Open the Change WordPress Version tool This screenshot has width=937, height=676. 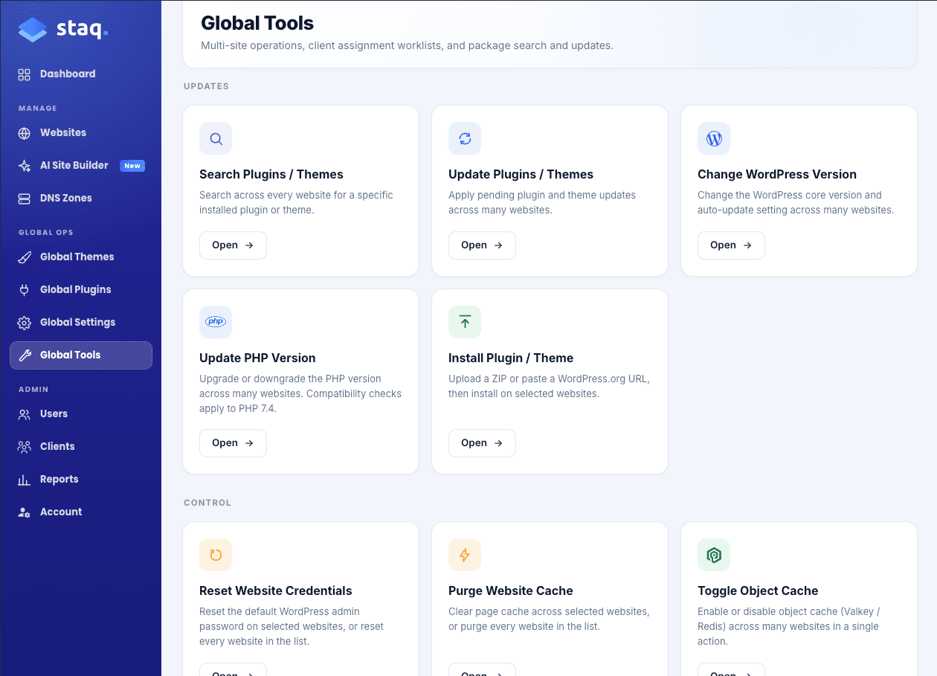coord(731,245)
